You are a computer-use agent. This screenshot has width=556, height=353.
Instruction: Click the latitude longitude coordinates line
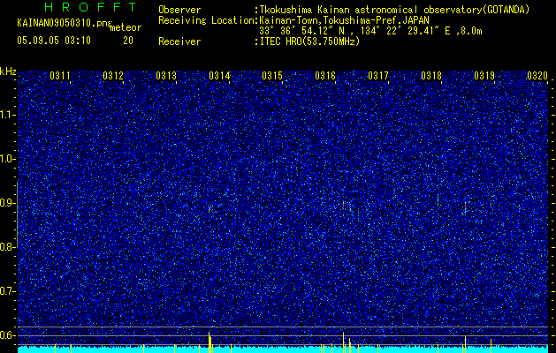pyautogui.click(x=370, y=31)
